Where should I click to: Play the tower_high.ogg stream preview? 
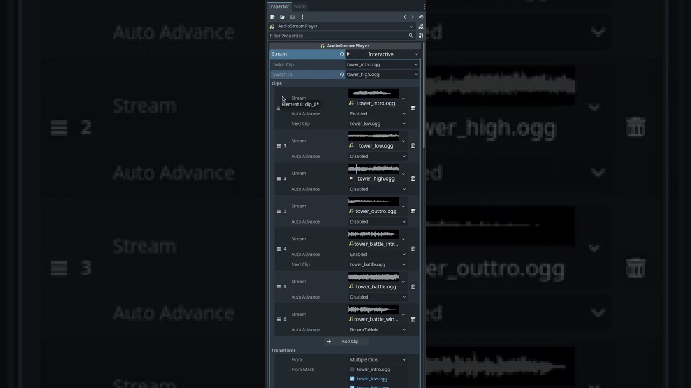point(351,178)
